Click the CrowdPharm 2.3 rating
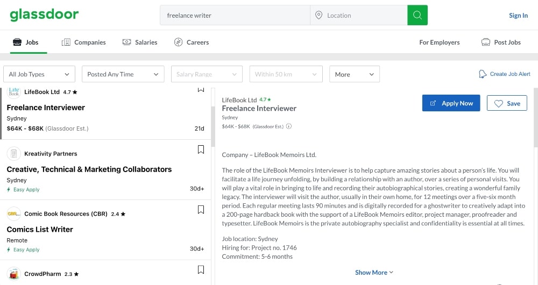This screenshot has width=538, height=285. (x=72, y=274)
